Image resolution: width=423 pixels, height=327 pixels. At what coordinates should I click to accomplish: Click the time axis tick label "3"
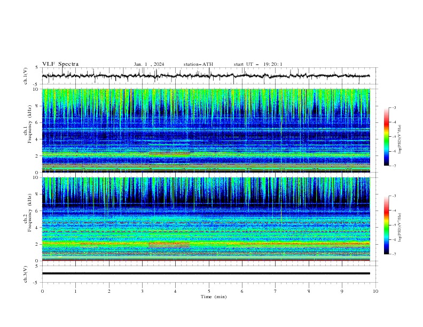pyautogui.click(x=142, y=291)
